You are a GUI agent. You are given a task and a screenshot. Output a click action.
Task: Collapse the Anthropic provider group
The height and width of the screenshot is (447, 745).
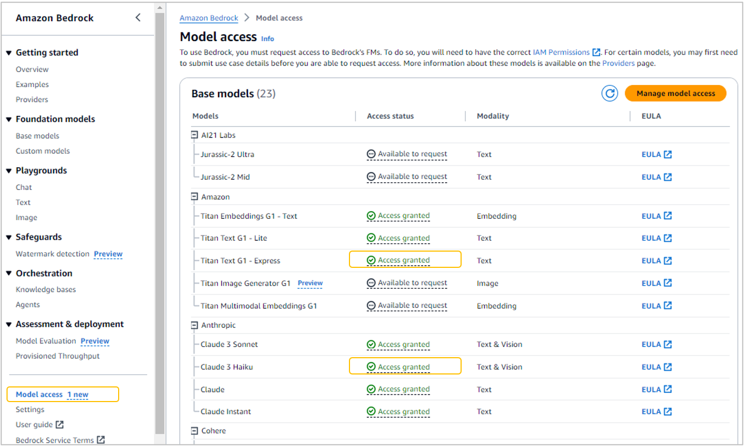pos(195,325)
